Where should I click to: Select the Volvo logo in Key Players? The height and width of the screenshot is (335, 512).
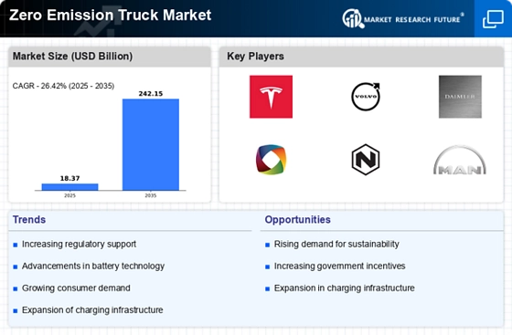[x=366, y=97]
